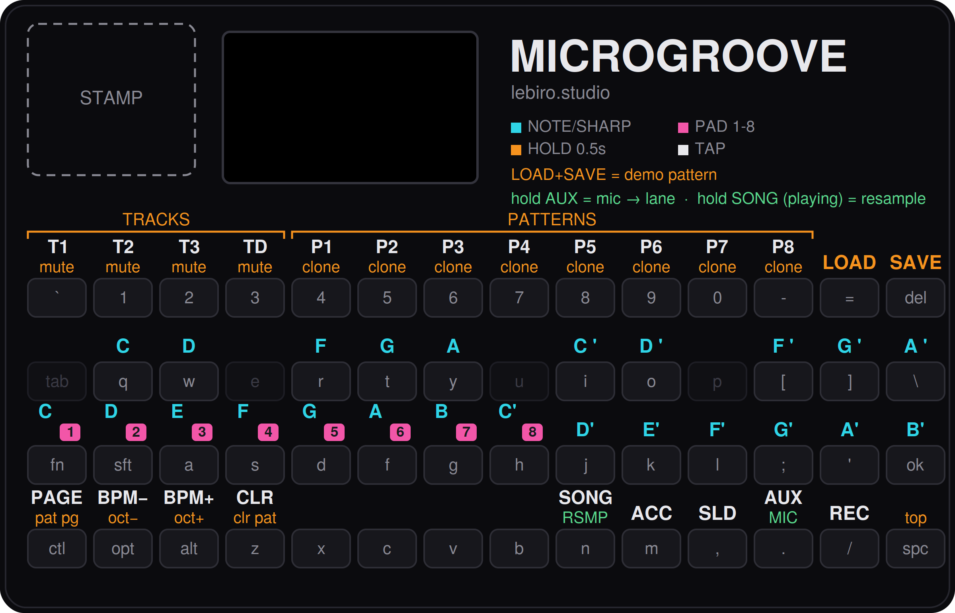Select pattern P2 on key 5
This screenshot has width=955, height=613.
(x=387, y=298)
